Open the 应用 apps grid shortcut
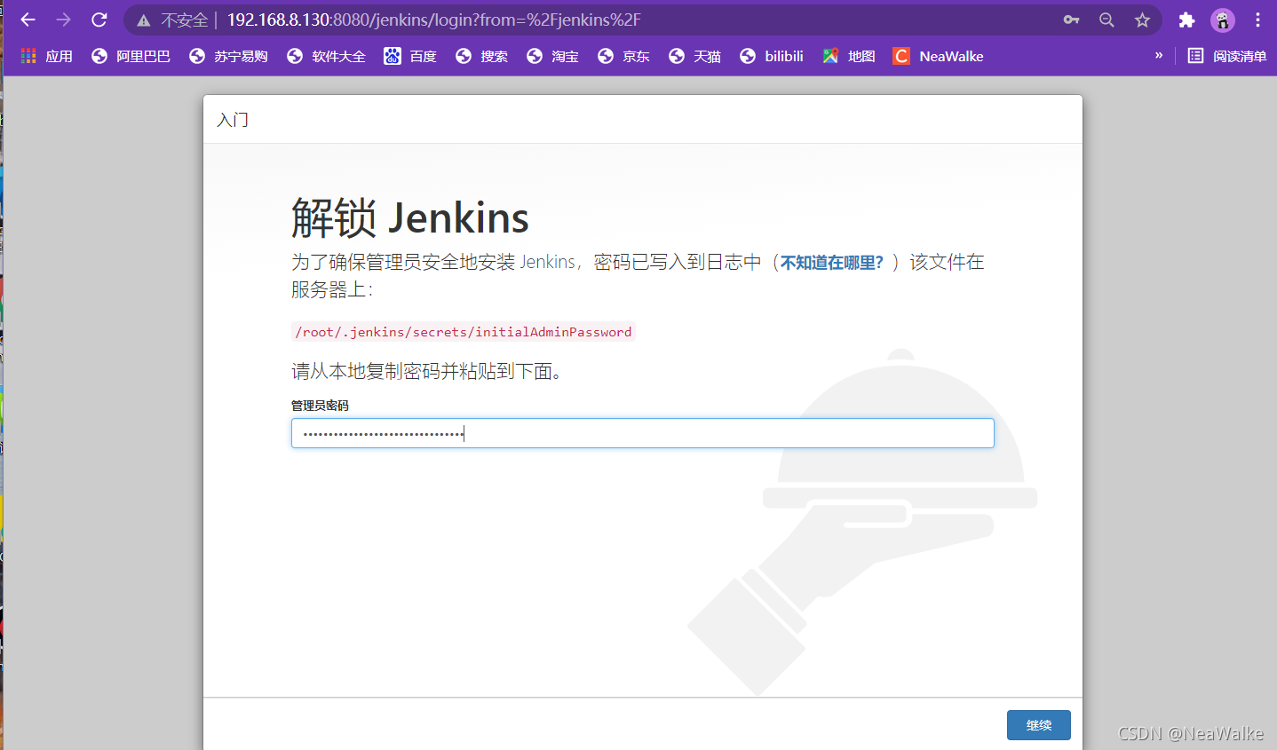This screenshot has width=1277, height=750. 46,56
